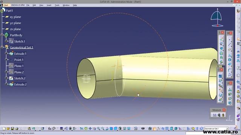Open the Start menu
The image size is (241, 135).
[6, 5]
